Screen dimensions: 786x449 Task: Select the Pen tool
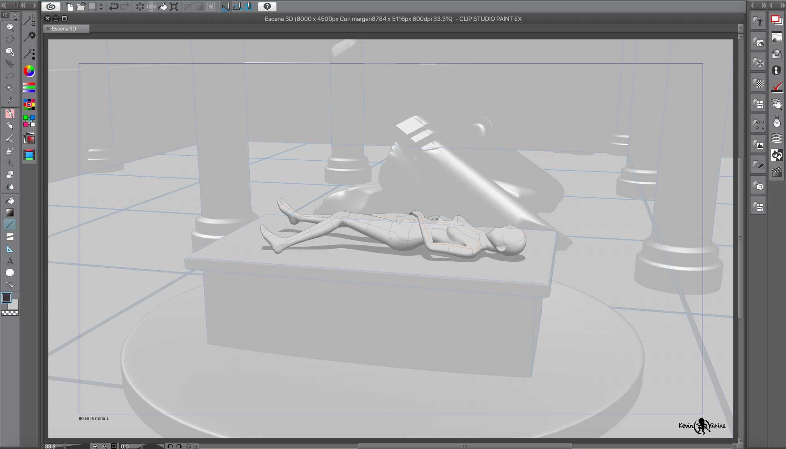10,113
